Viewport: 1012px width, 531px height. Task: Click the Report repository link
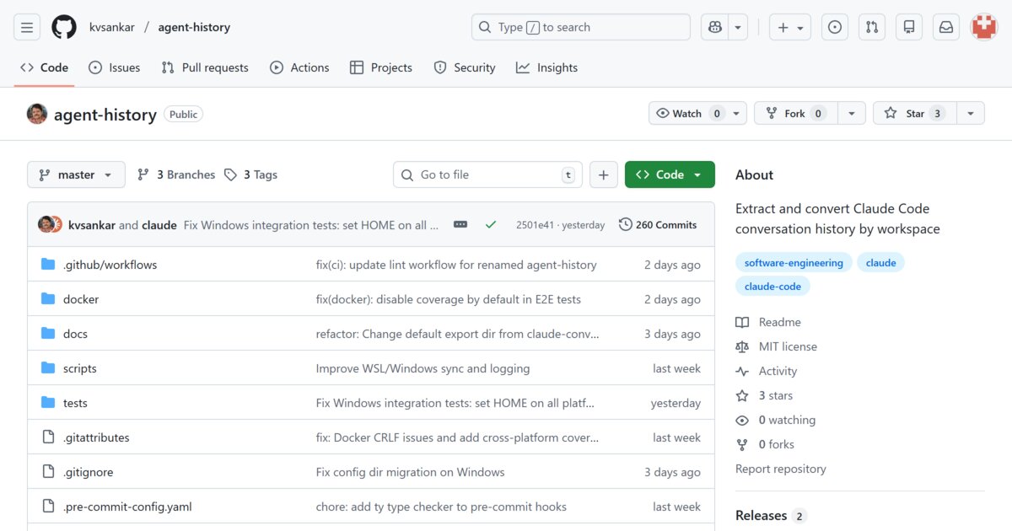pos(780,469)
